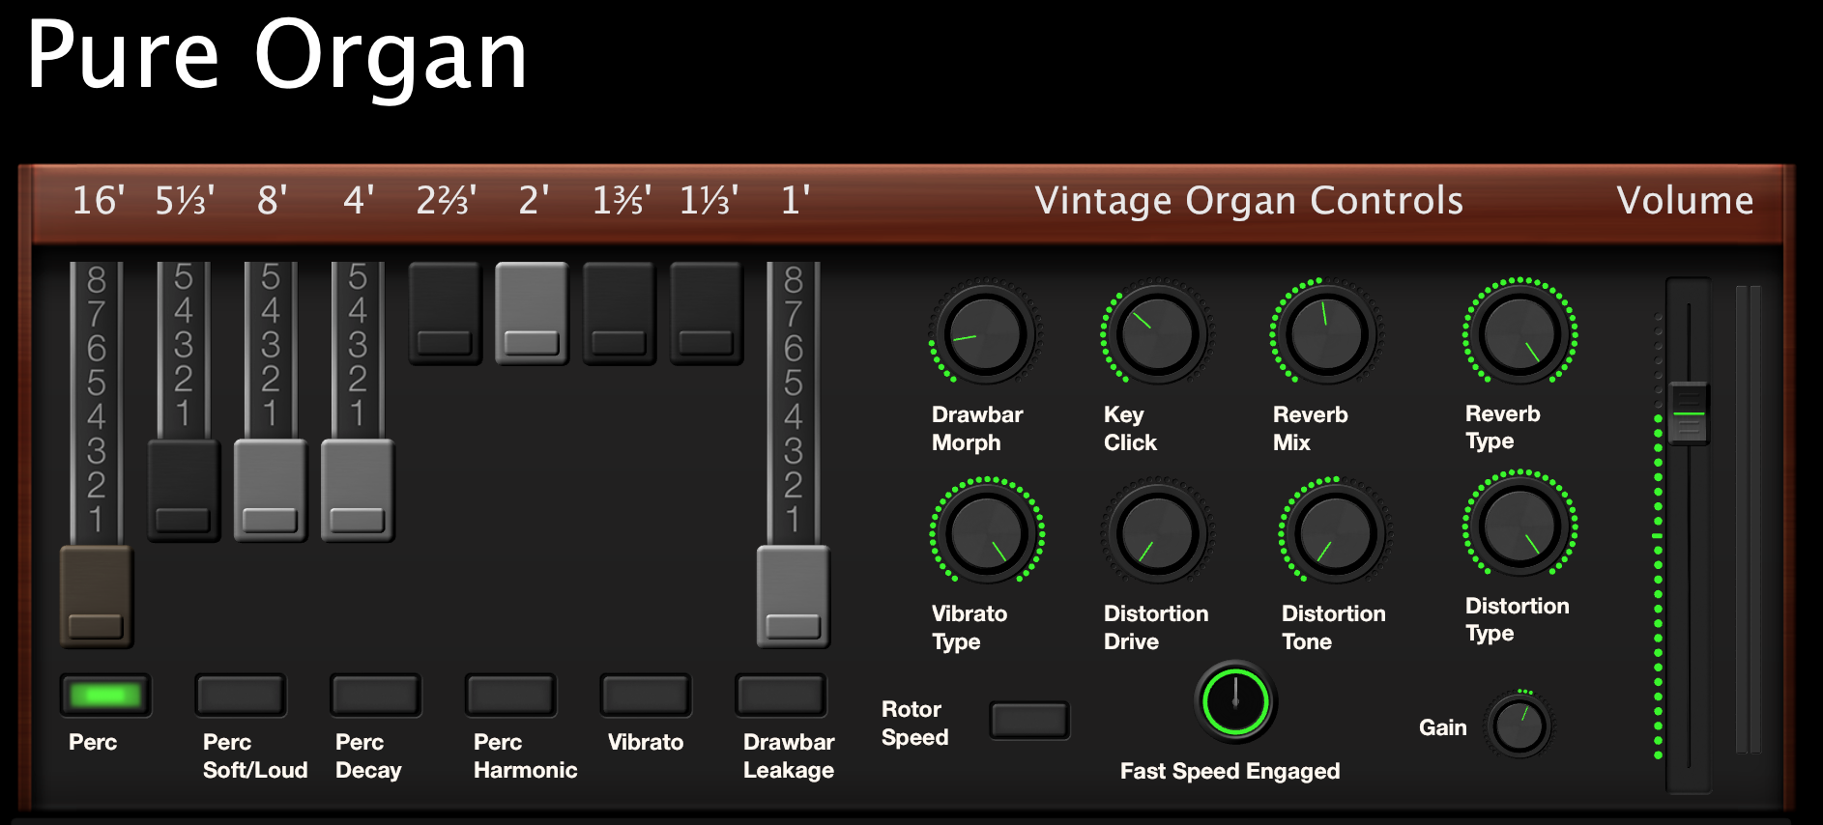Click the 16' drawbar handle
Screen dimensions: 1823x825
(x=97, y=596)
